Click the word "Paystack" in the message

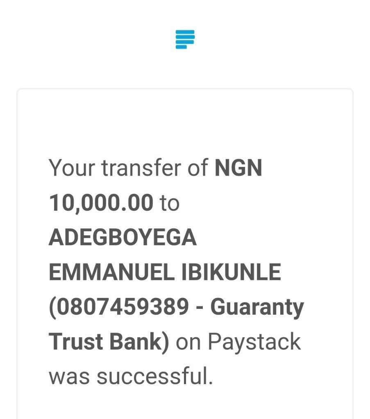click(254, 343)
